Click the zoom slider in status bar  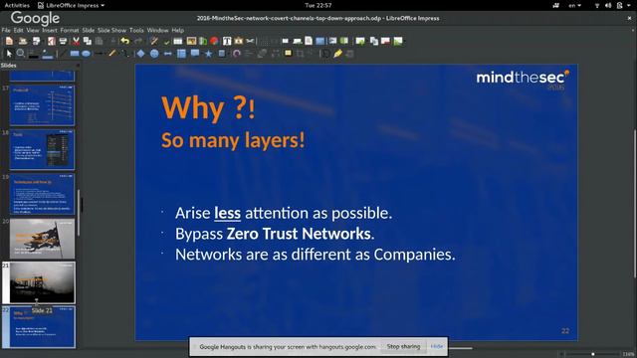pyautogui.click(x=593, y=354)
